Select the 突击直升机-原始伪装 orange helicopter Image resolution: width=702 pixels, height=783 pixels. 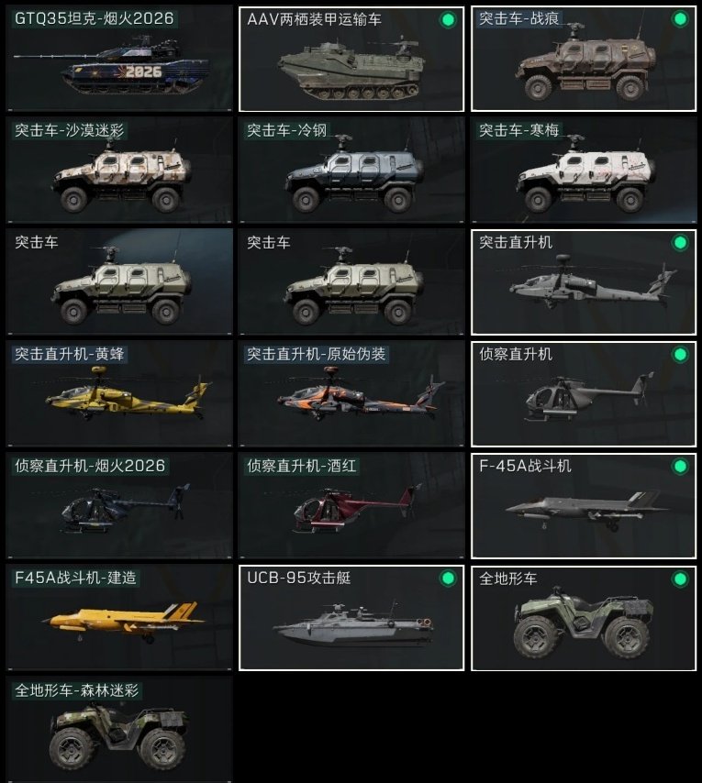click(351, 394)
